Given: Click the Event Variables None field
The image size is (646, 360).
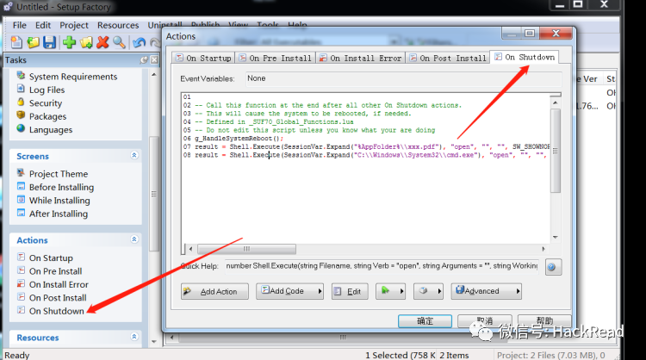Looking at the screenshot, I should pyautogui.click(x=404, y=78).
